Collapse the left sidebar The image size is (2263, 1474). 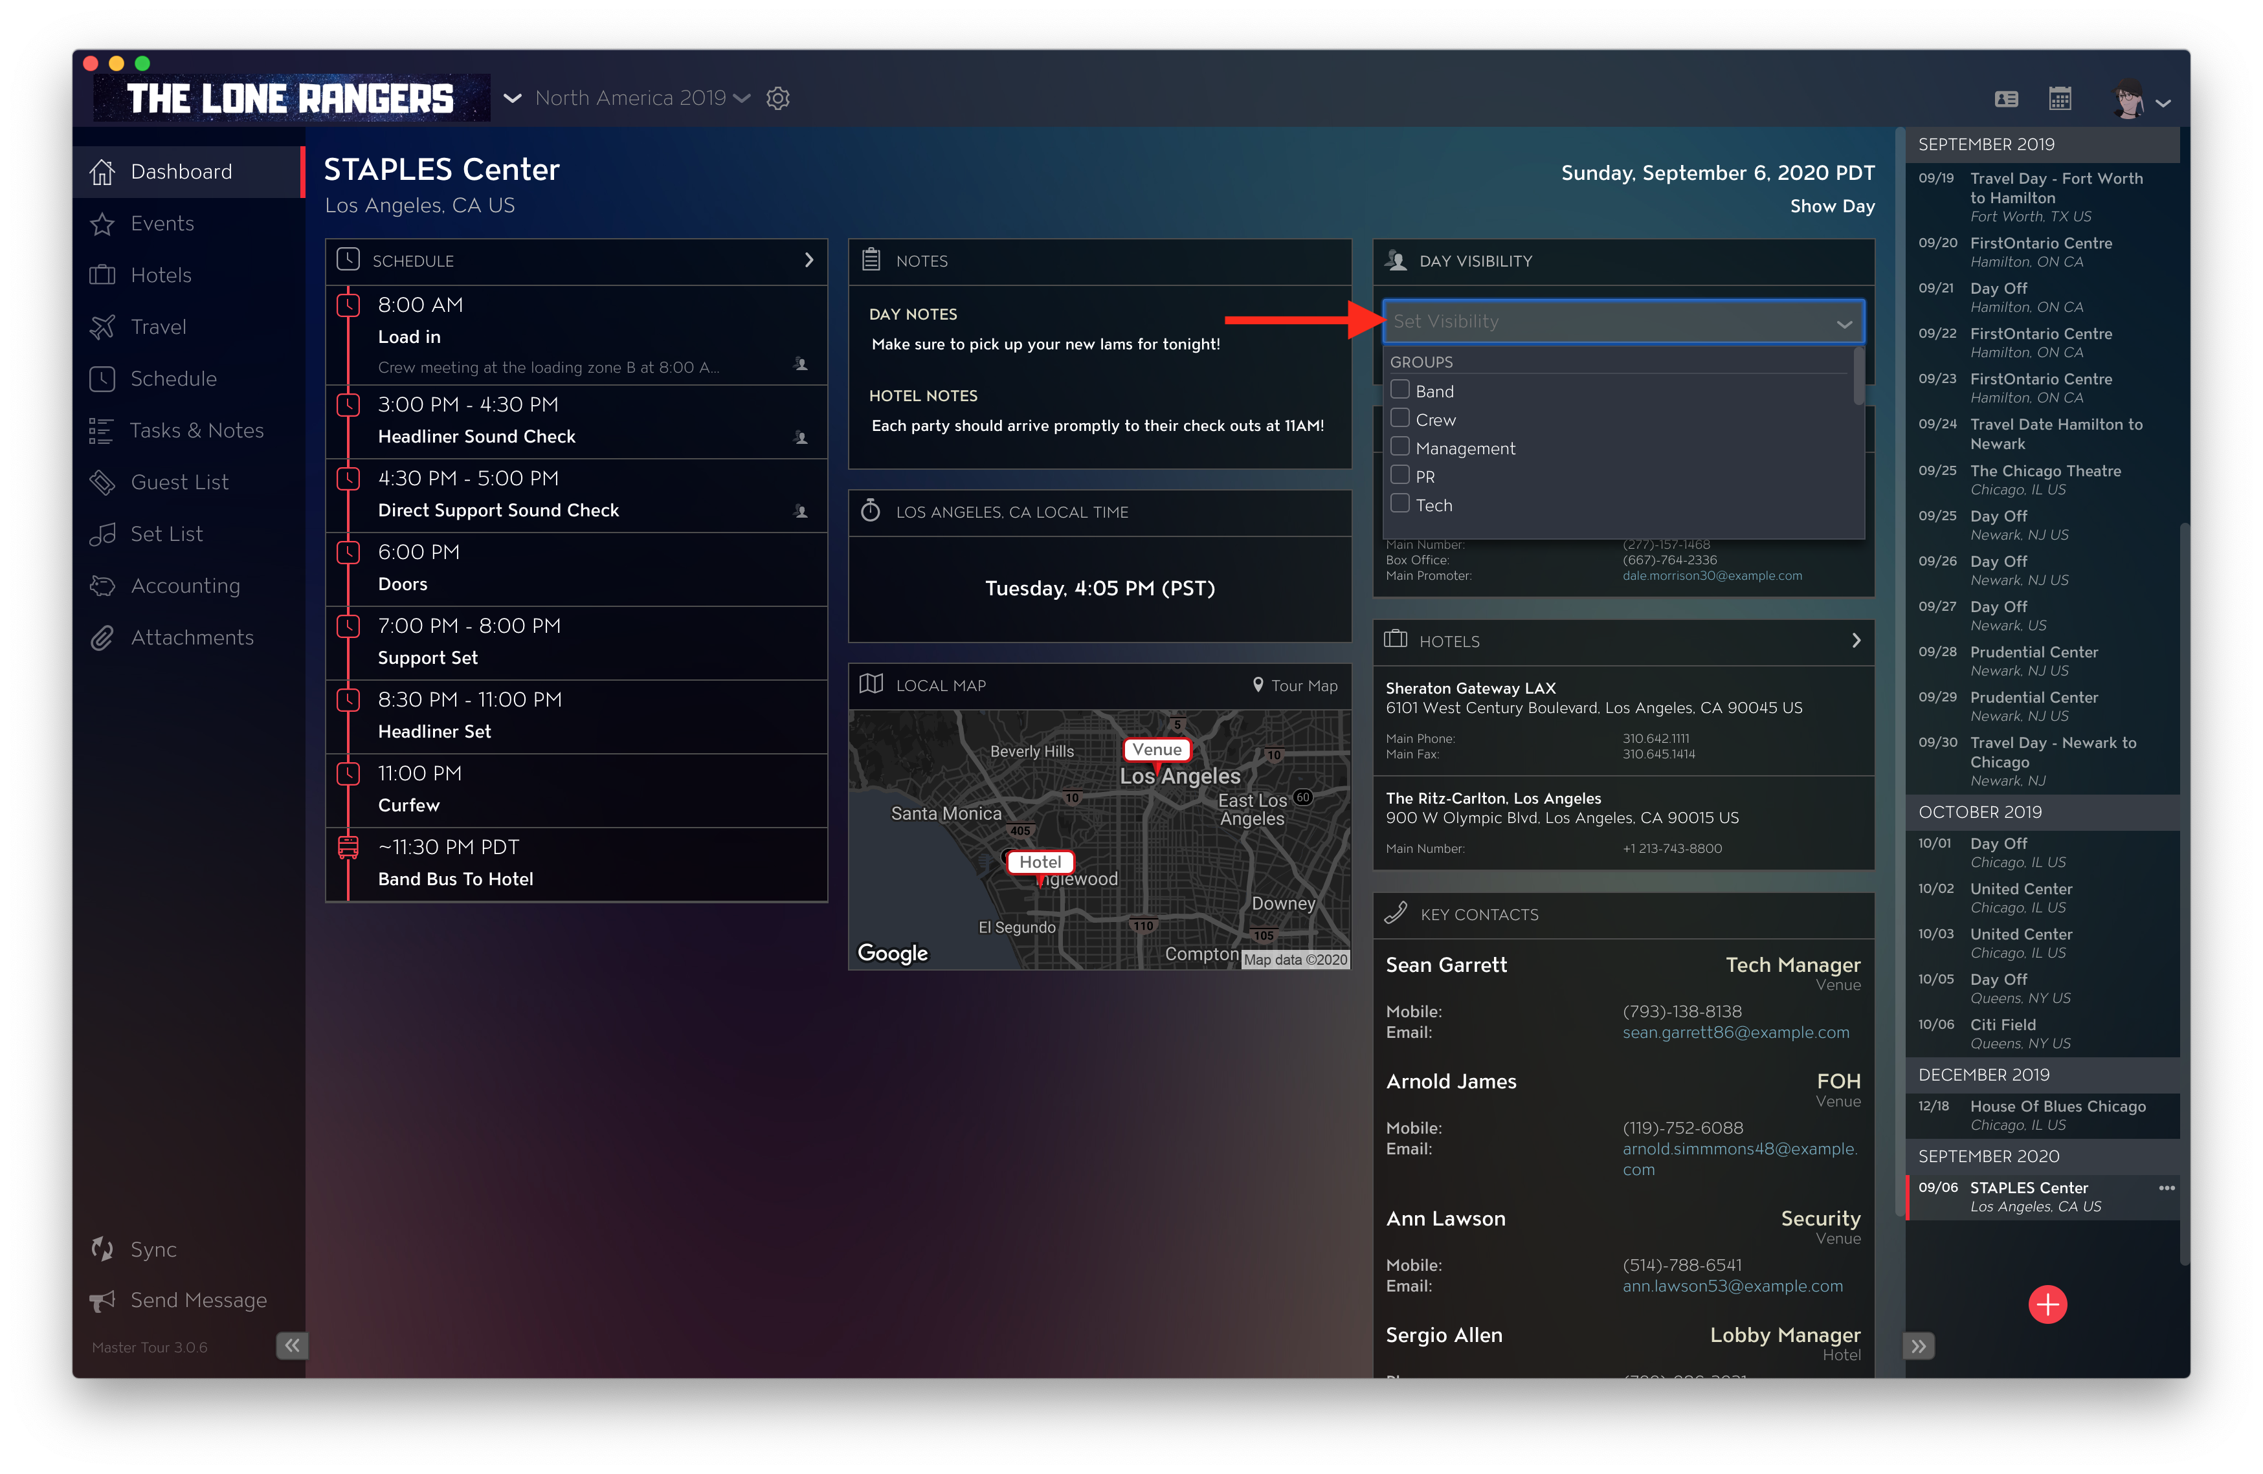tap(292, 1345)
